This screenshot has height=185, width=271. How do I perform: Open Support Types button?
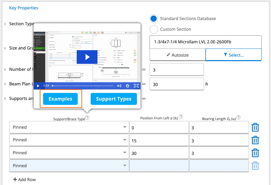click(x=114, y=99)
